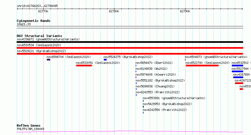Open variant nsv6532502 label
The height and width of the screenshot is (135, 251).
click(x=240, y=63)
